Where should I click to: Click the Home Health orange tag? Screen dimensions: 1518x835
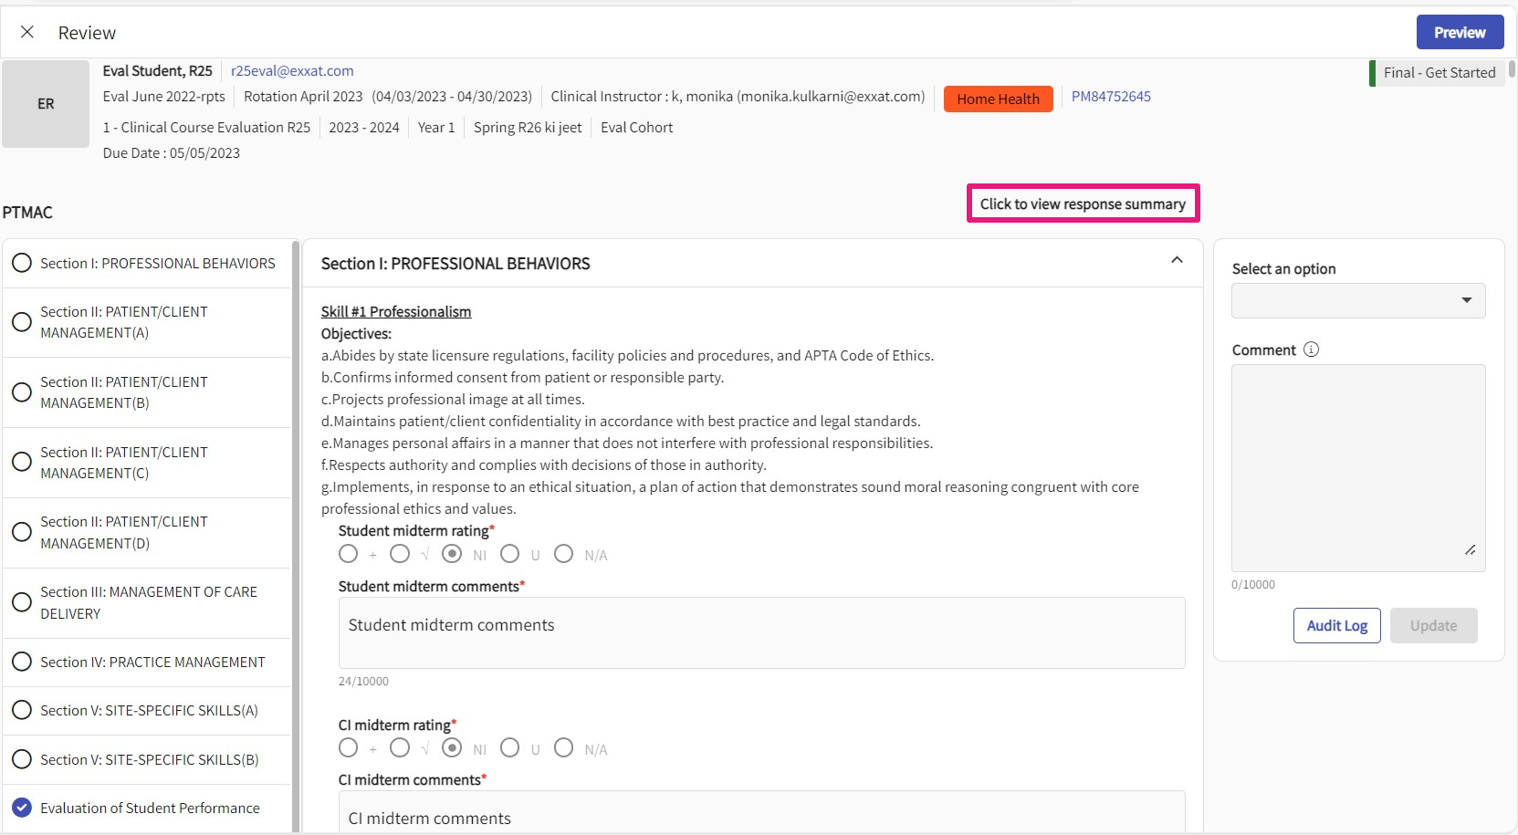[998, 99]
